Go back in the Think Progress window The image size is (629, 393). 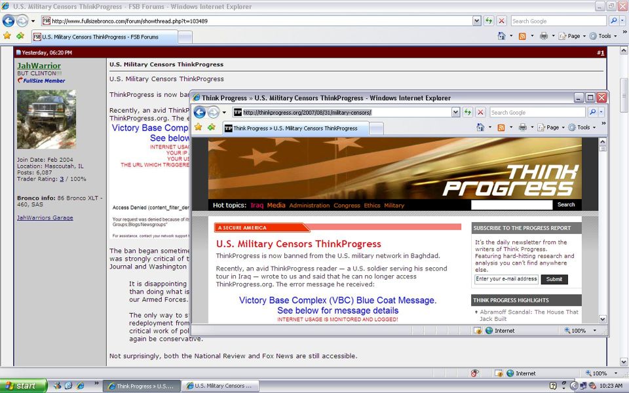(x=200, y=112)
